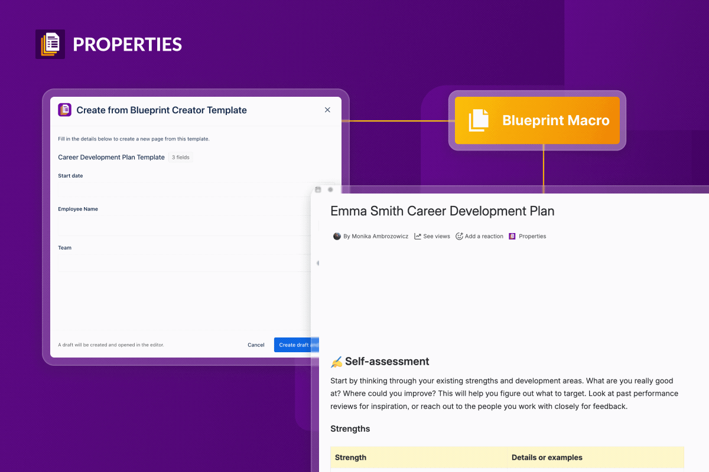Image resolution: width=709 pixels, height=472 pixels.
Task: Click 'Career Development Plan Template' text
Action: pos(111,158)
